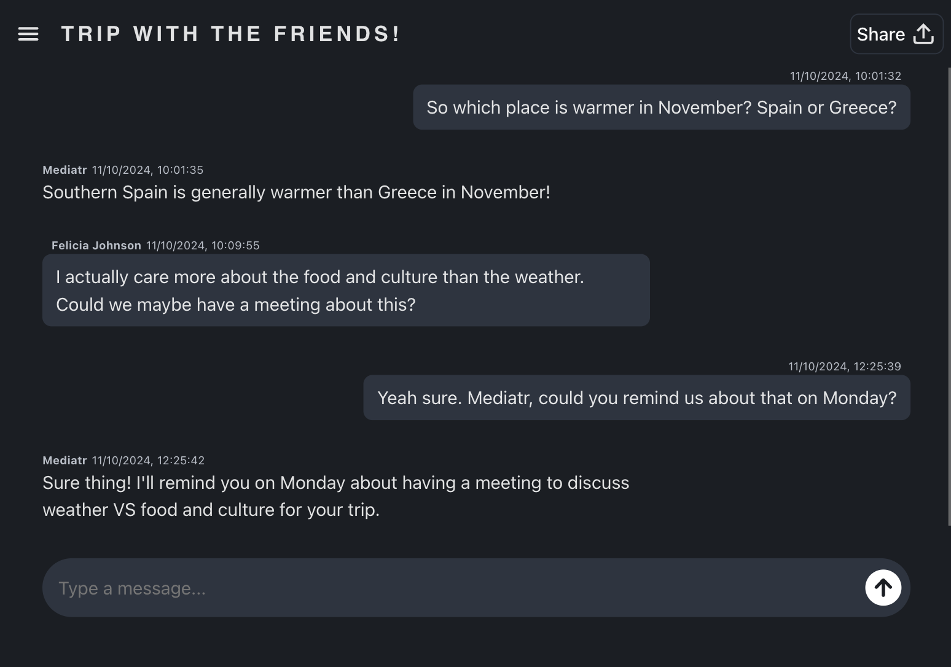This screenshot has height=667, width=951.
Task: Send the message with the arrow button
Action: (883, 588)
